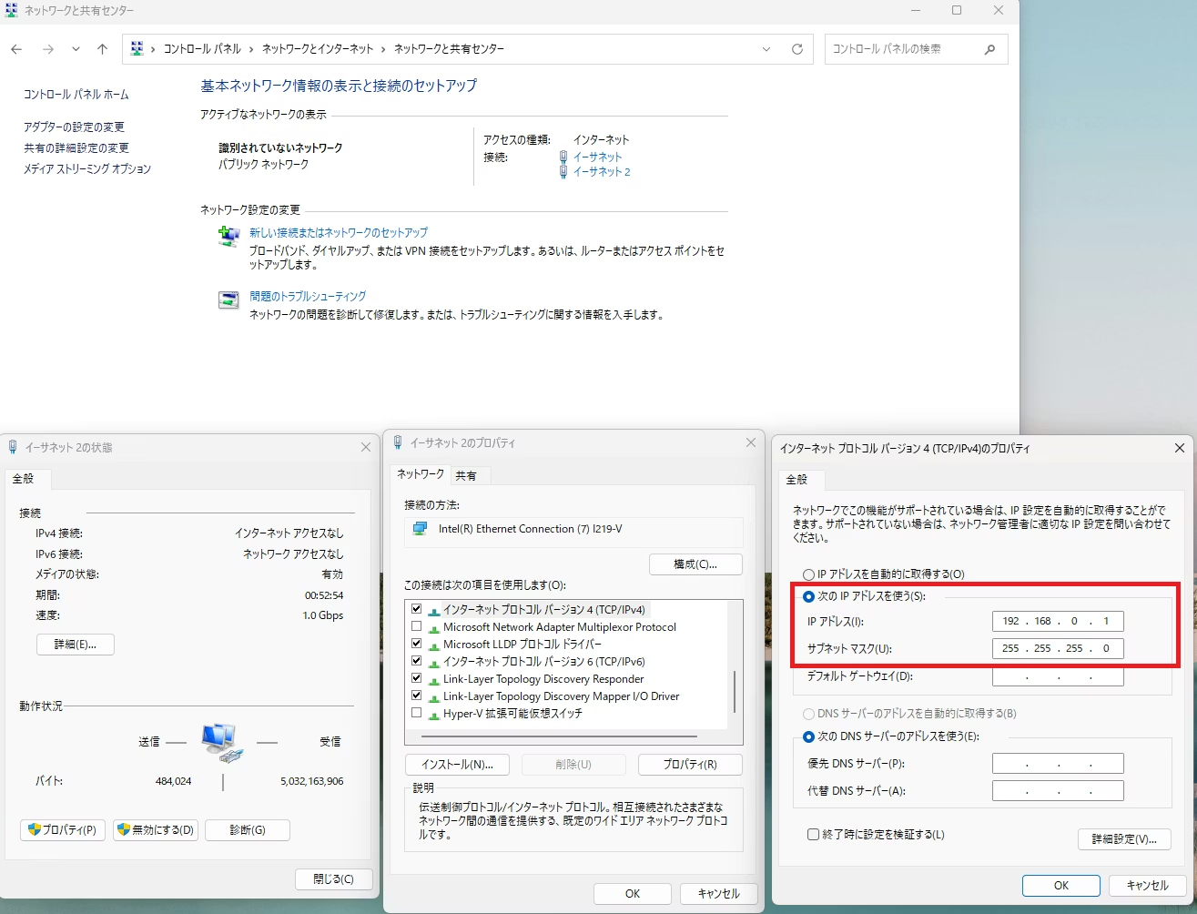The width and height of the screenshot is (1197, 914).
Task: Click the new connection setup icon
Action: point(228,237)
